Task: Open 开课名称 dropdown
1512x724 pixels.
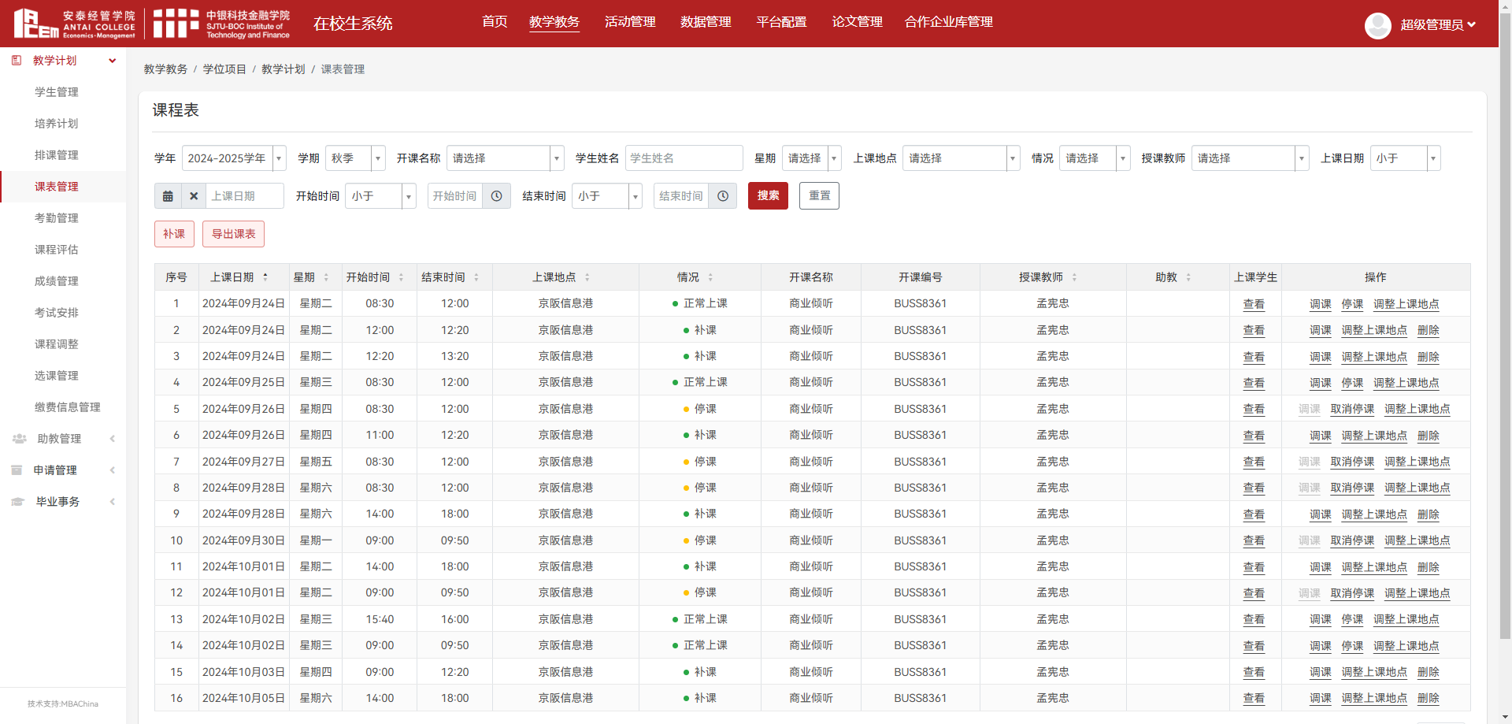Action: tap(506, 158)
